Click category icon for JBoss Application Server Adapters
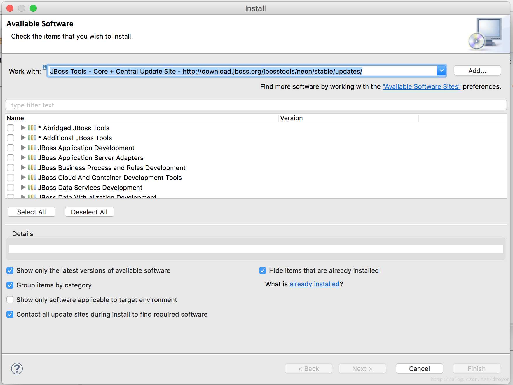The width and height of the screenshot is (513, 385). [x=32, y=157]
